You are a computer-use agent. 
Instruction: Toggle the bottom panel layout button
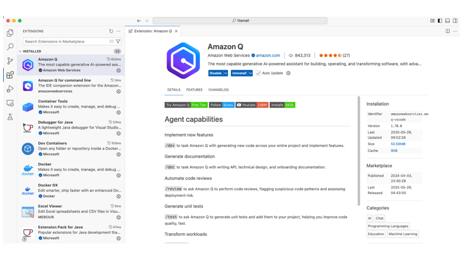pyautogui.click(x=447, y=21)
